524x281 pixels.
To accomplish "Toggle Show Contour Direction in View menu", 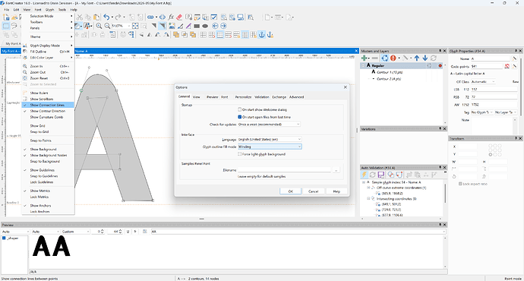I will coord(47,111).
